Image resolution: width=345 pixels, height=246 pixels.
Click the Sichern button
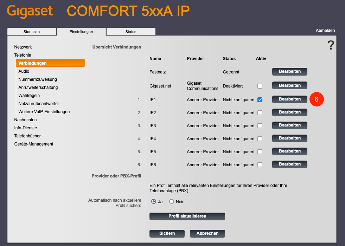click(167, 233)
